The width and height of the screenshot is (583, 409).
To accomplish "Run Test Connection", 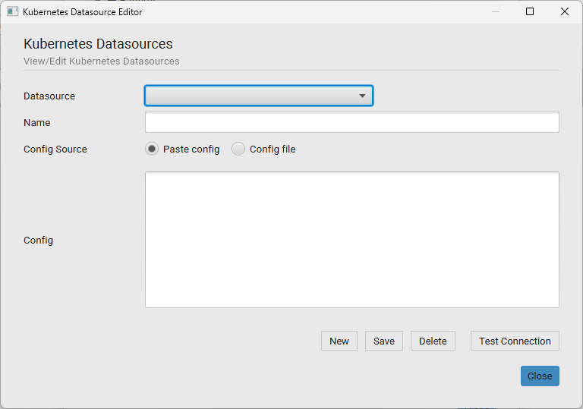I will (x=515, y=341).
